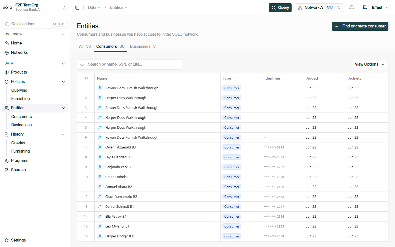
Task: Select the Consumers 30 tab
Action: click(110, 46)
